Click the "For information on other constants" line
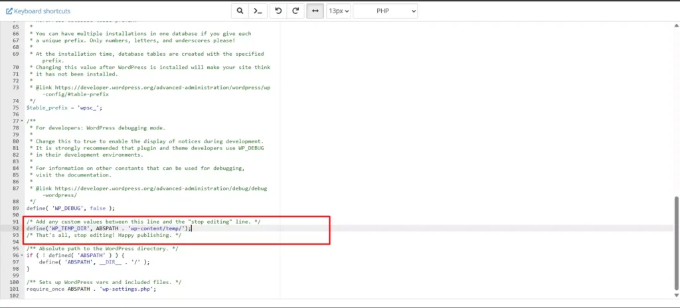680x308 pixels. [137, 169]
